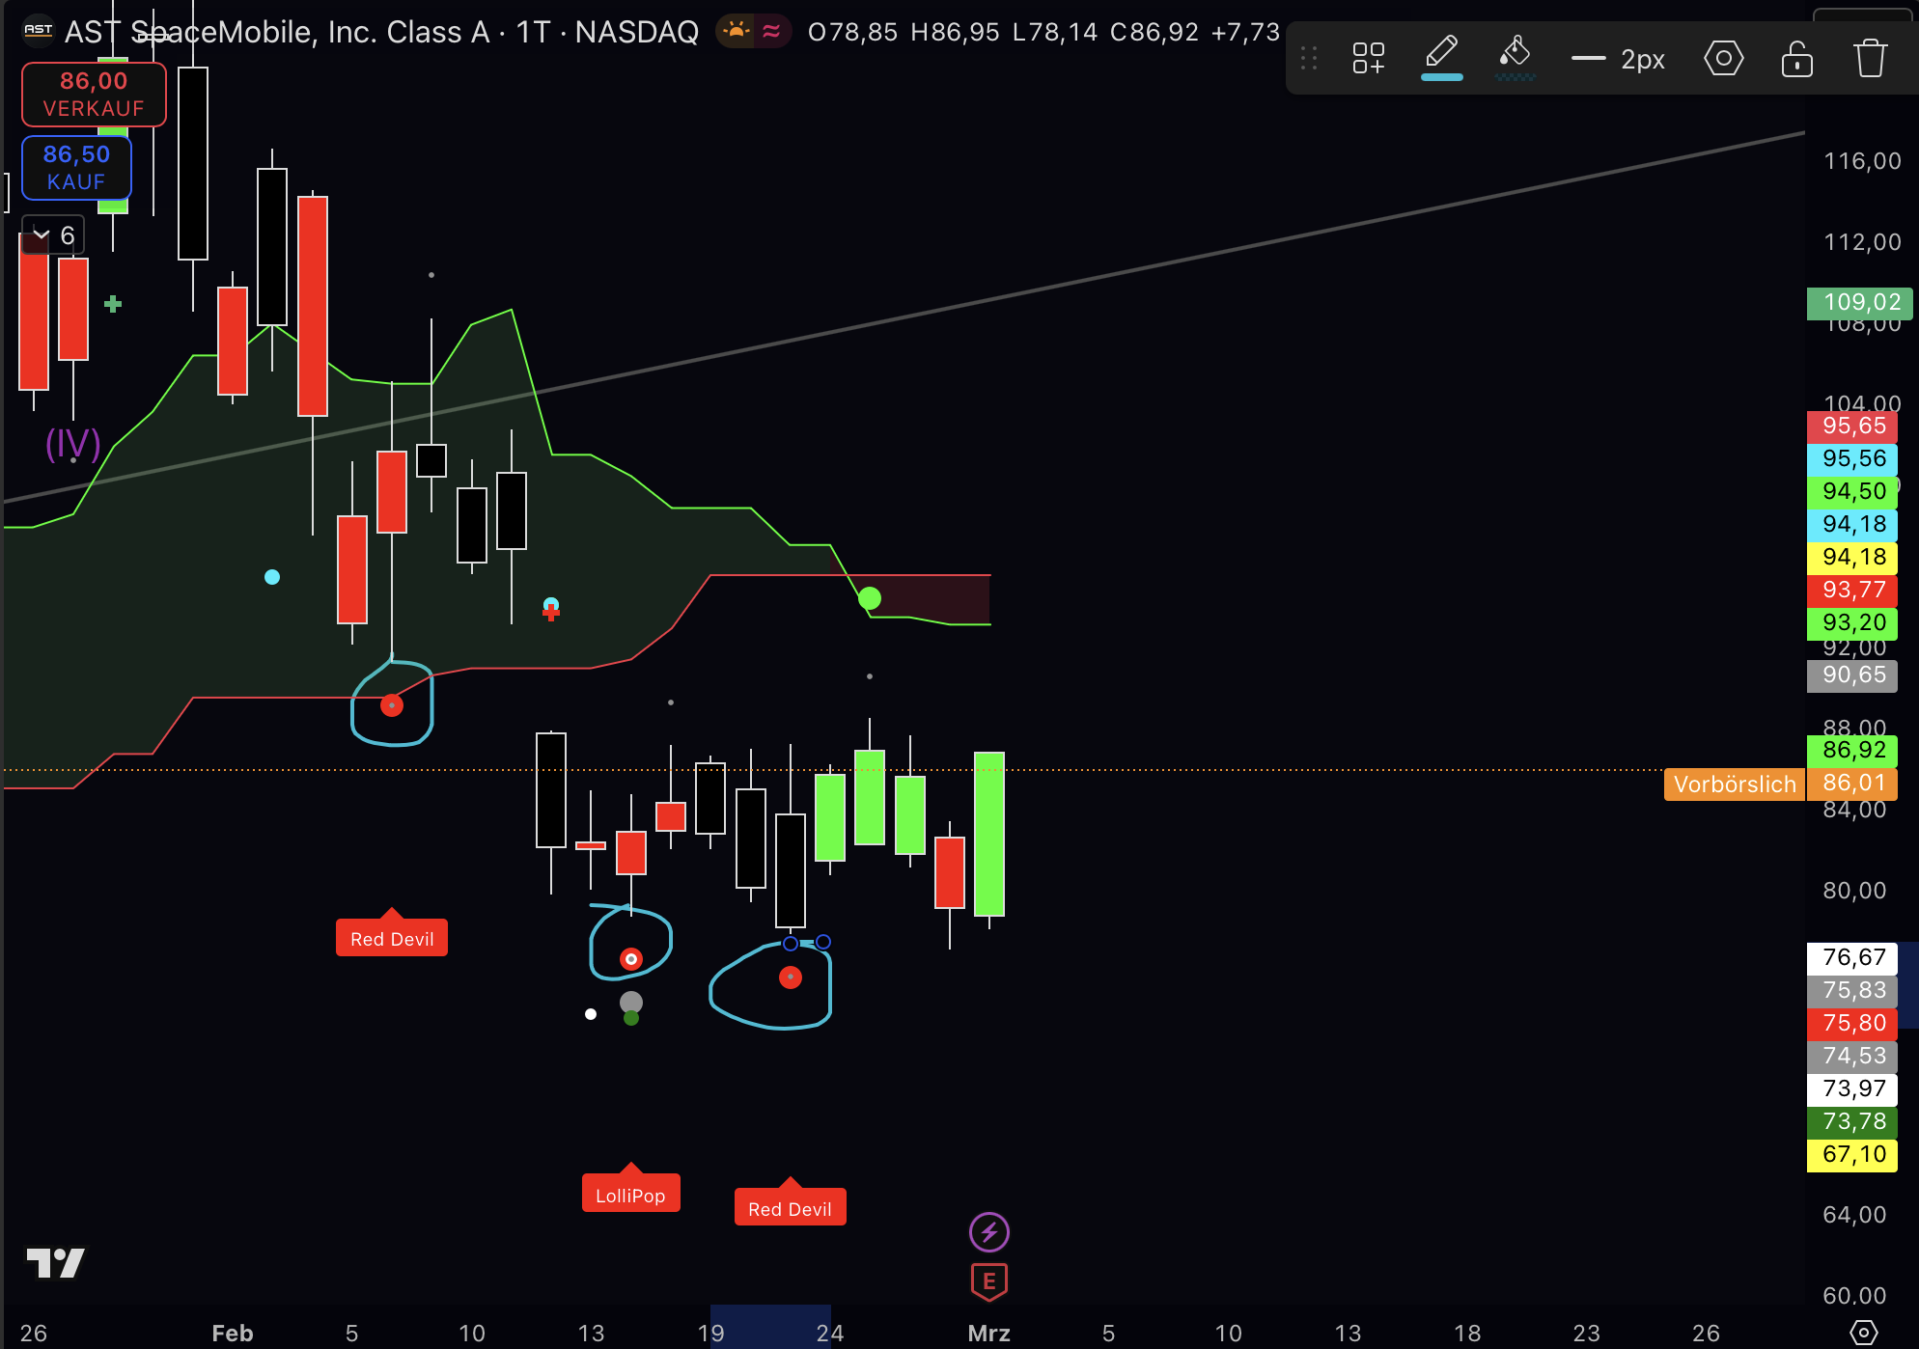The image size is (1919, 1349).
Task: Toggle the drawing lock padlock
Action: point(1796,59)
